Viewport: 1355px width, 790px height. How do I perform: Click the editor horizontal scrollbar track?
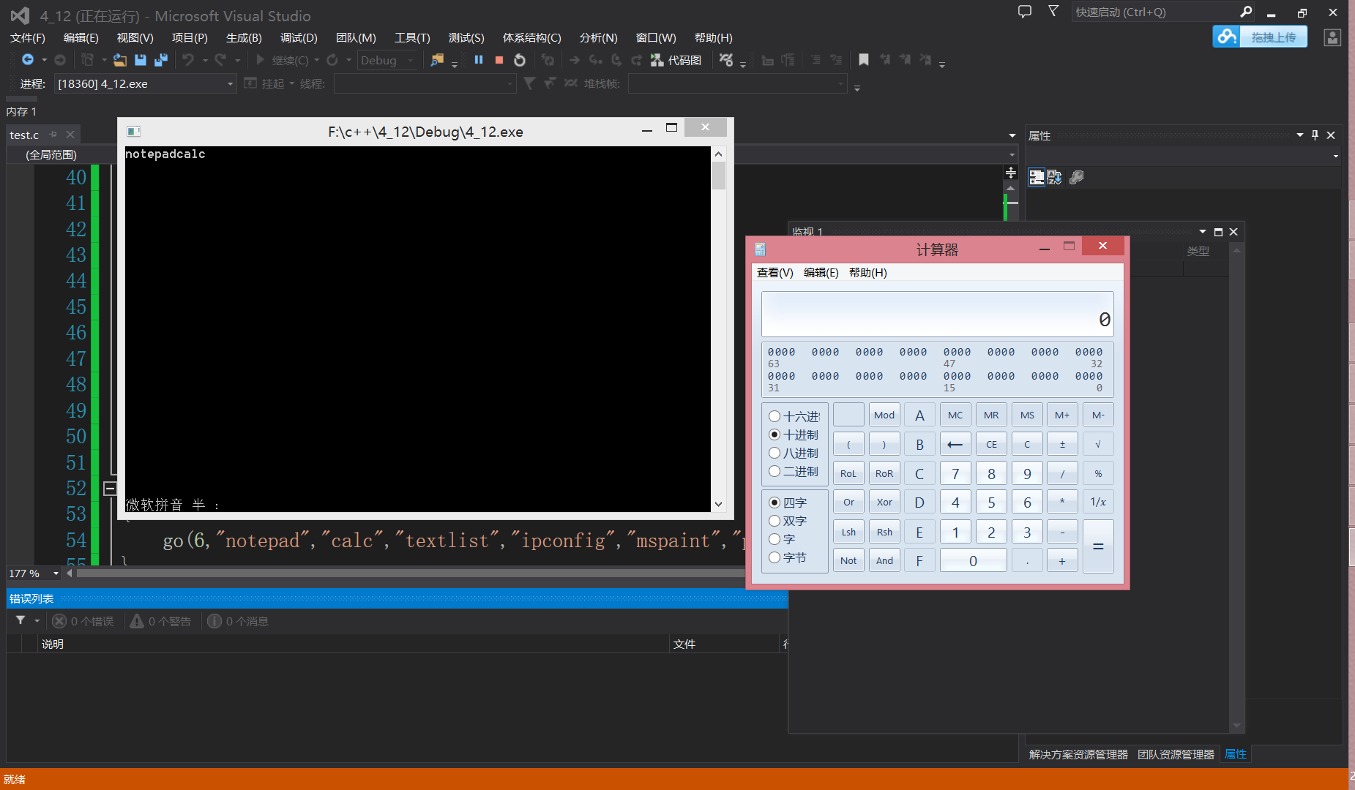pos(410,573)
